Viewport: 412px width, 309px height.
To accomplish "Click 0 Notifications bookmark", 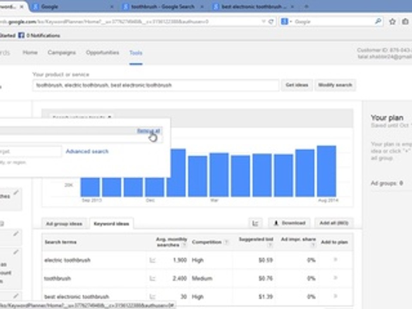I will tap(43, 36).
